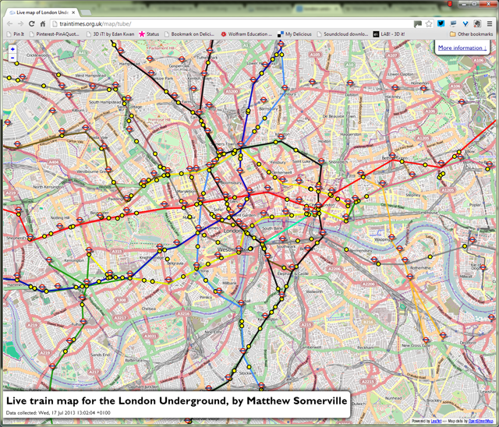Open the LAB! - 3D it! bookmark

click(x=389, y=34)
